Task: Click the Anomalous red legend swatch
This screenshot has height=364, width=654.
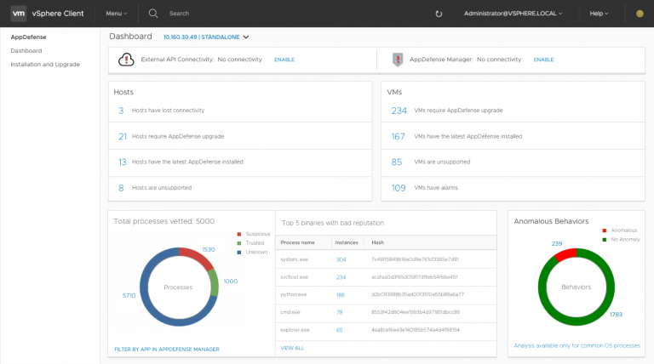Action: coord(605,230)
